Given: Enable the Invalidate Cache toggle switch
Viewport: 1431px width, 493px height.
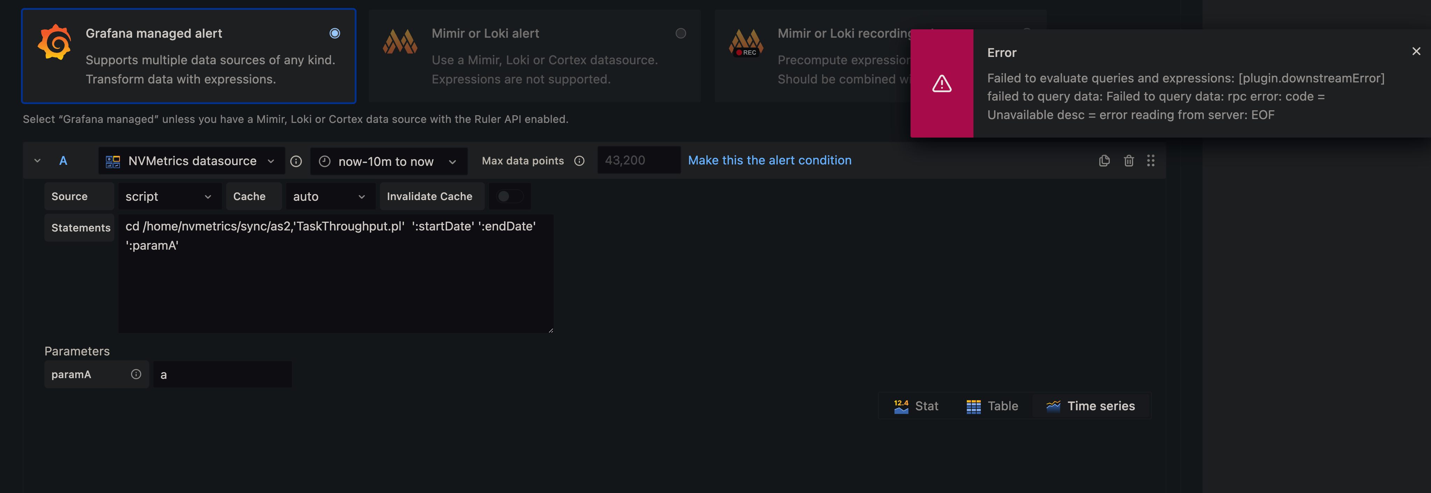Looking at the screenshot, I should pos(509,196).
